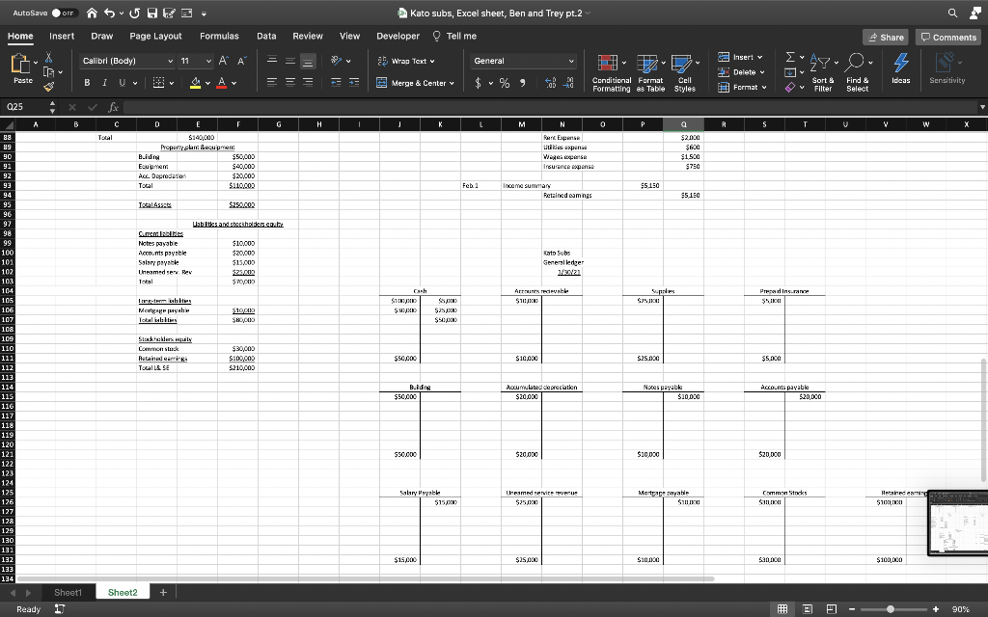This screenshot has height=617, width=988.
Task: Open the font size dropdown
Action: point(208,61)
